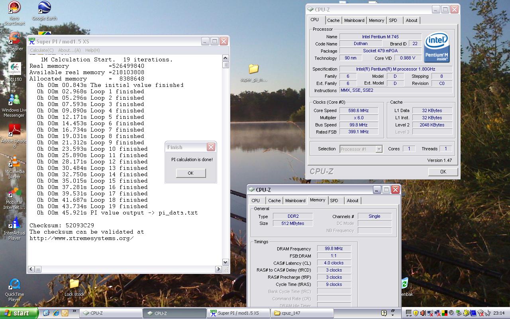Click the memory Type field 'DDR2'

[x=293, y=216]
